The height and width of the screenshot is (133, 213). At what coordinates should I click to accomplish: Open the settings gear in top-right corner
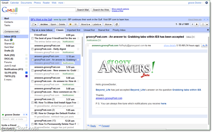tap(207, 3)
